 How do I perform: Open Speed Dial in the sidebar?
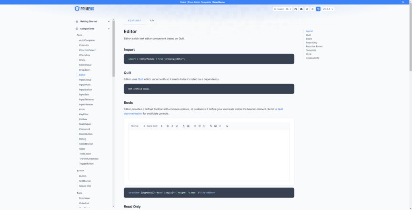point(85,186)
